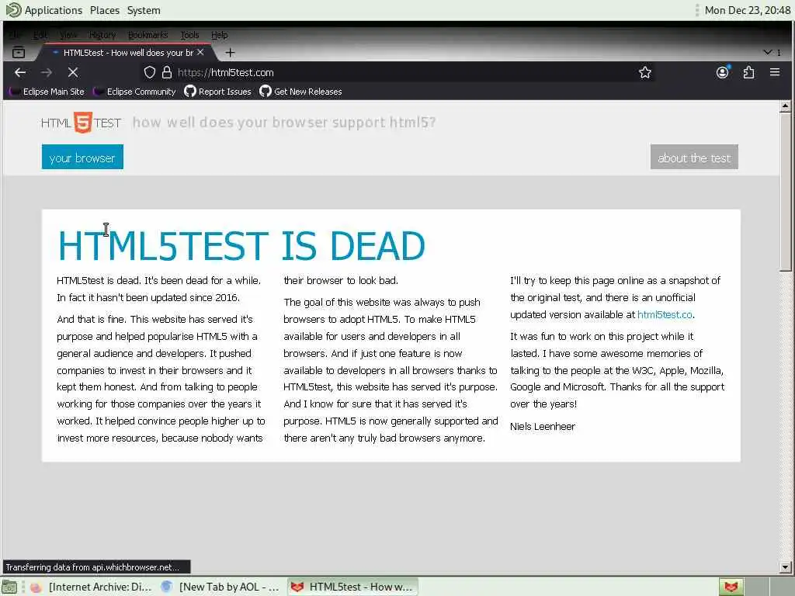The width and height of the screenshot is (795, 596).
Task: Click the scrollbar up arrow
Action: [x=785, y=106]
